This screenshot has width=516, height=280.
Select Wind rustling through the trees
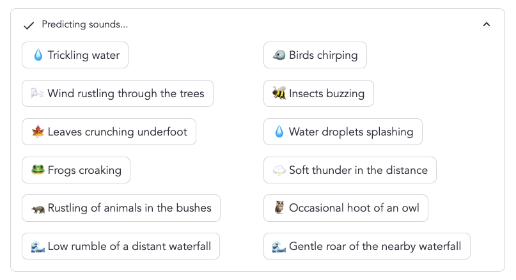[118, 93]
